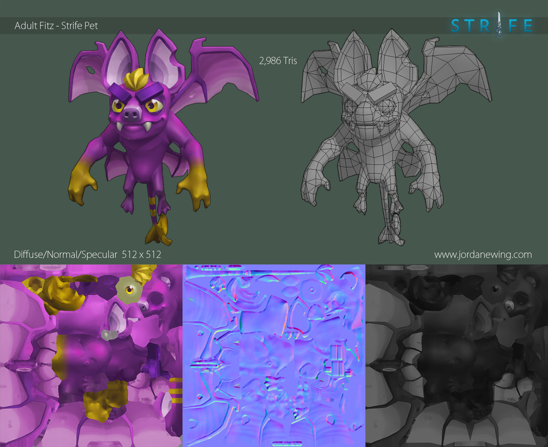Click the pig-like nose on colored Fitz
The image size is (548, 447).
[x=131, y=113]
